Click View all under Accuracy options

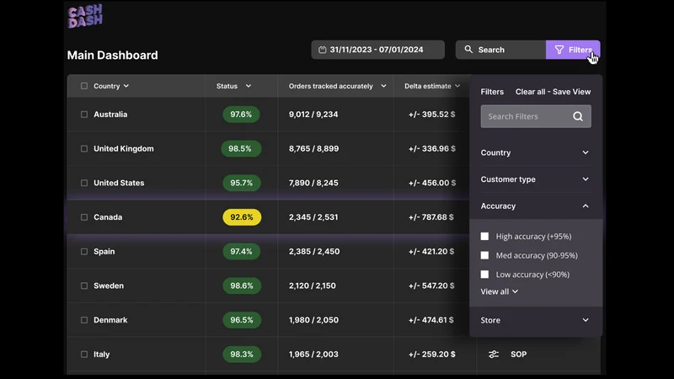(x=499, y=291)
